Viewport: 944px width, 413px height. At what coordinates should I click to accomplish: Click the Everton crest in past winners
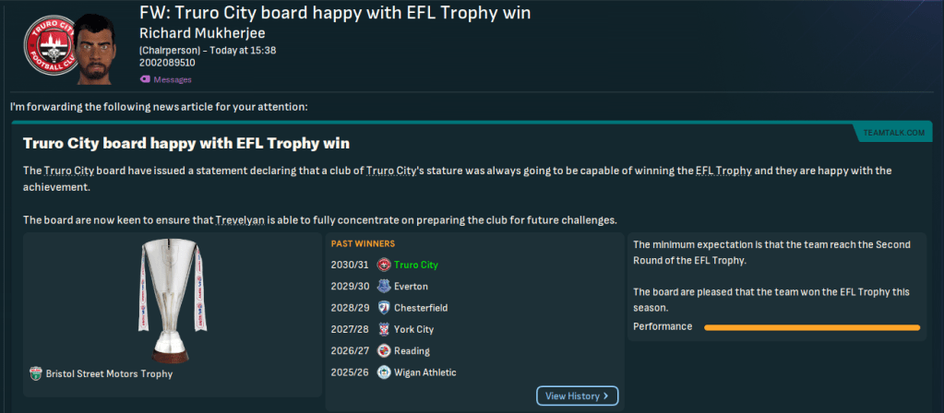click(x=384, y=287)
